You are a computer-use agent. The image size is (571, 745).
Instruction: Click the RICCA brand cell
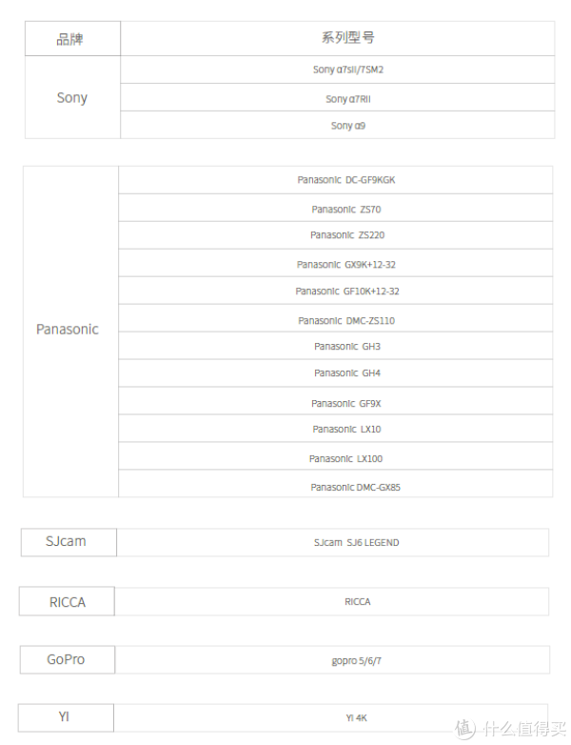[x=67, y=601]
